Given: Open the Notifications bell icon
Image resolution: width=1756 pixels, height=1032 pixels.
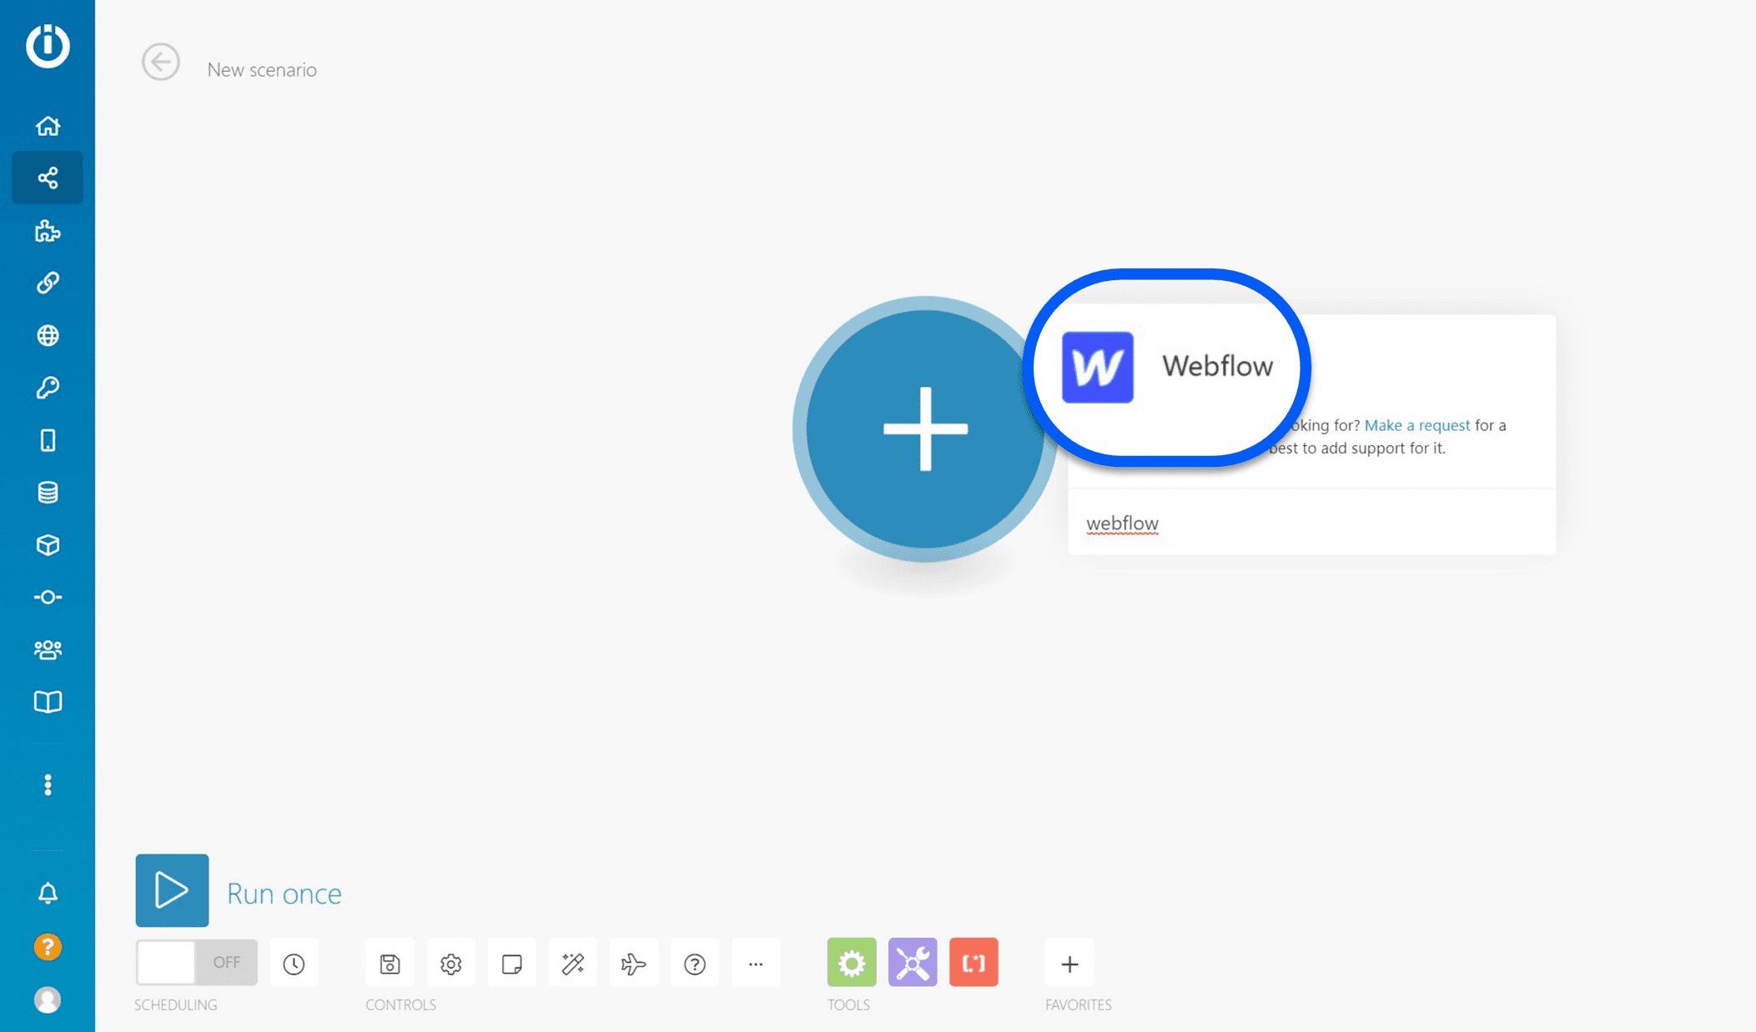Looking at the screenshot, I should click(x=48, y=893).
